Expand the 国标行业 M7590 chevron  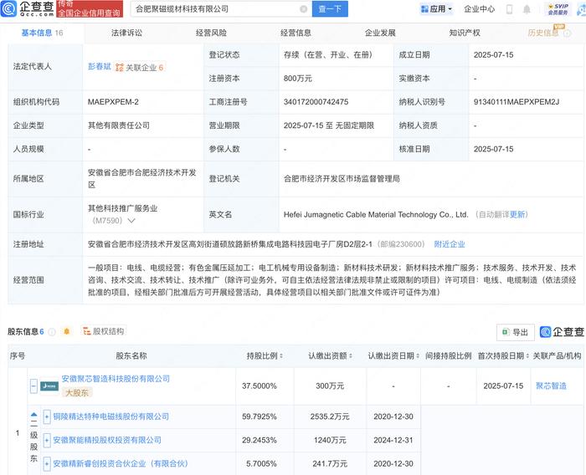tap(131, 220)
